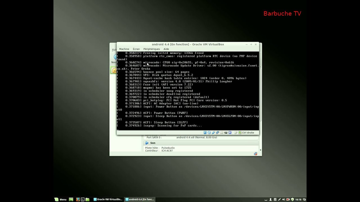360x202 pixels.
Task: Click the hard disk activity status icon
Action: coord(205,132)
